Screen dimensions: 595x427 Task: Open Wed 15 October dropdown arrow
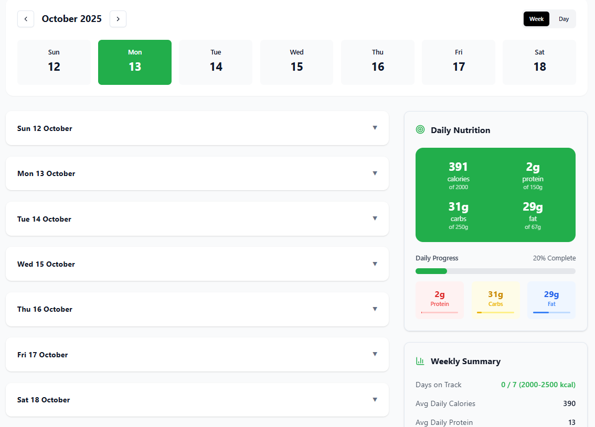[x=375, y=264]
